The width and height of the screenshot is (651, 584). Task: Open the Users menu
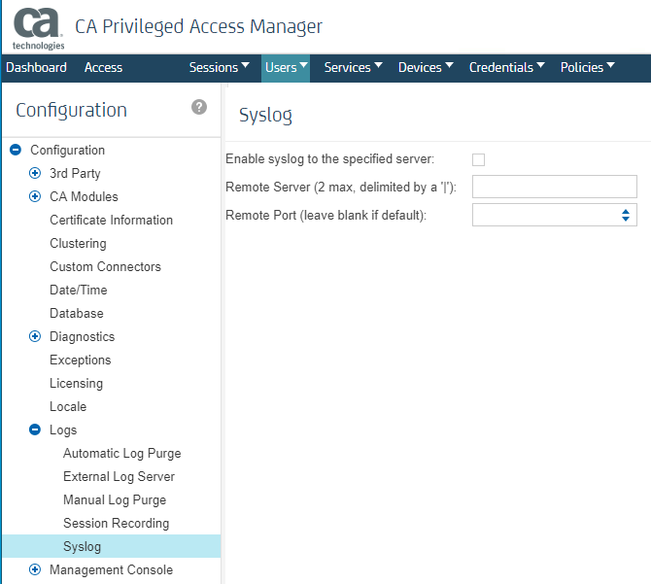(286, 67)
